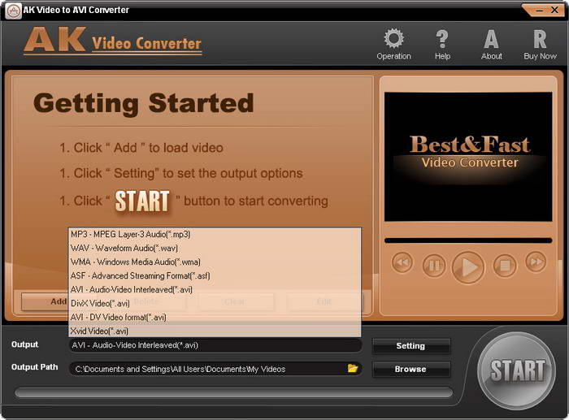The height and width of the screenshot is (420, 569).
Task: Choose ASF - Advanced Streaming Format
Action: pos(215,275)
